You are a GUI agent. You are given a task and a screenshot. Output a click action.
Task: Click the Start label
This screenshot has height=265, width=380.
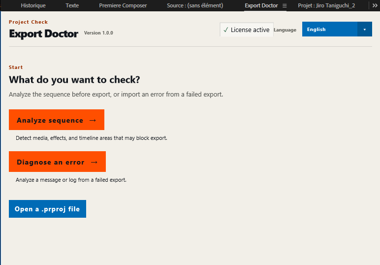(16, 67)
